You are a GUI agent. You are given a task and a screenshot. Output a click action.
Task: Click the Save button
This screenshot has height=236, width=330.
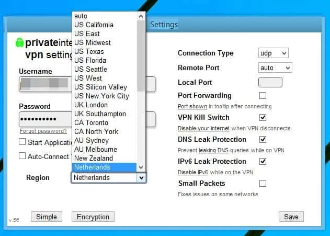[291, 217]
